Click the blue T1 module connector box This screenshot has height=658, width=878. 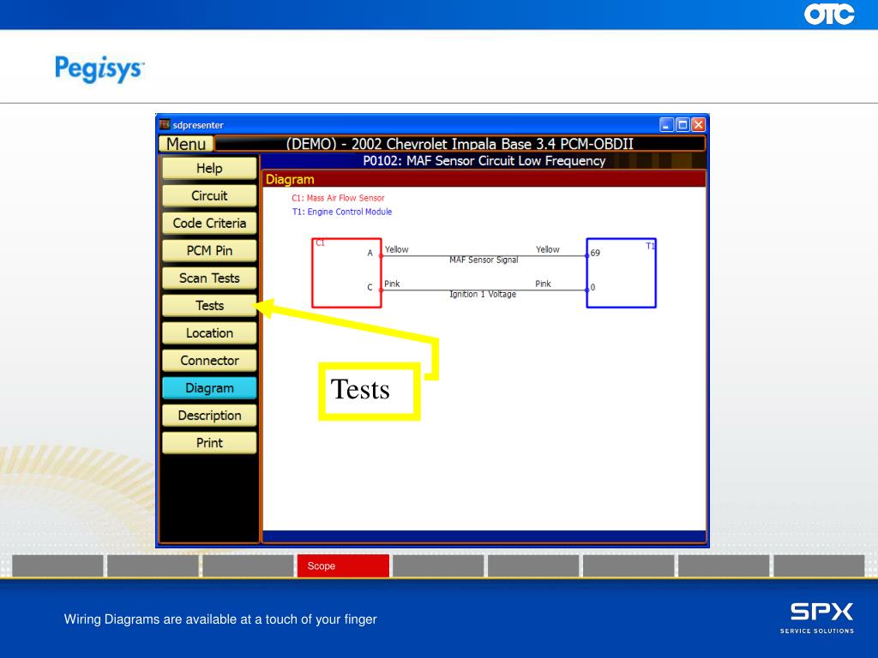pyautogui.click(x=621, y=273)
